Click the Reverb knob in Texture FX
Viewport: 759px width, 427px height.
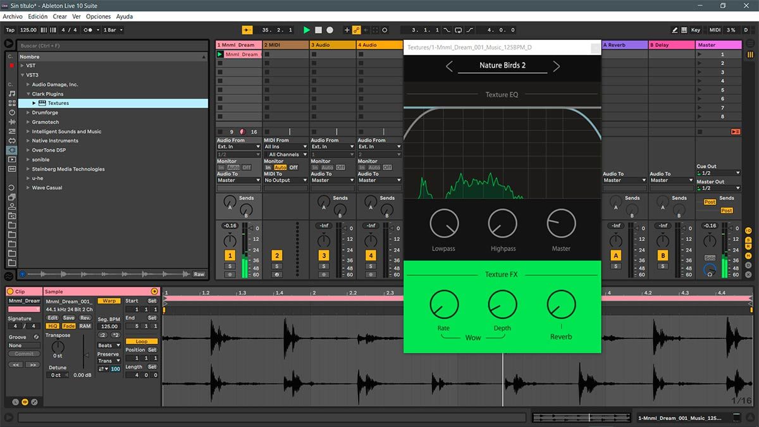(561, 304)
